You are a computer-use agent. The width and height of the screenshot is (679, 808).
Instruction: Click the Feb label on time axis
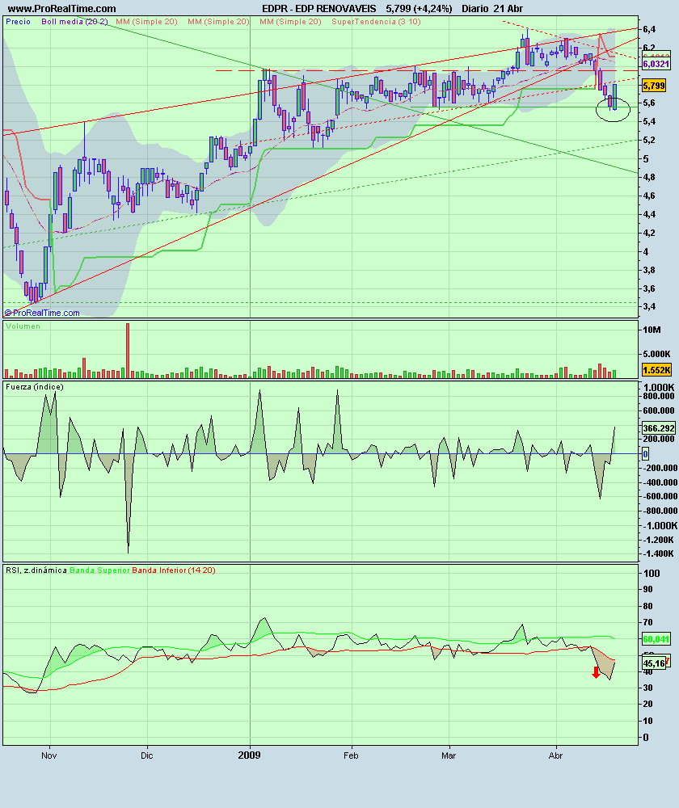click(351, 755)
